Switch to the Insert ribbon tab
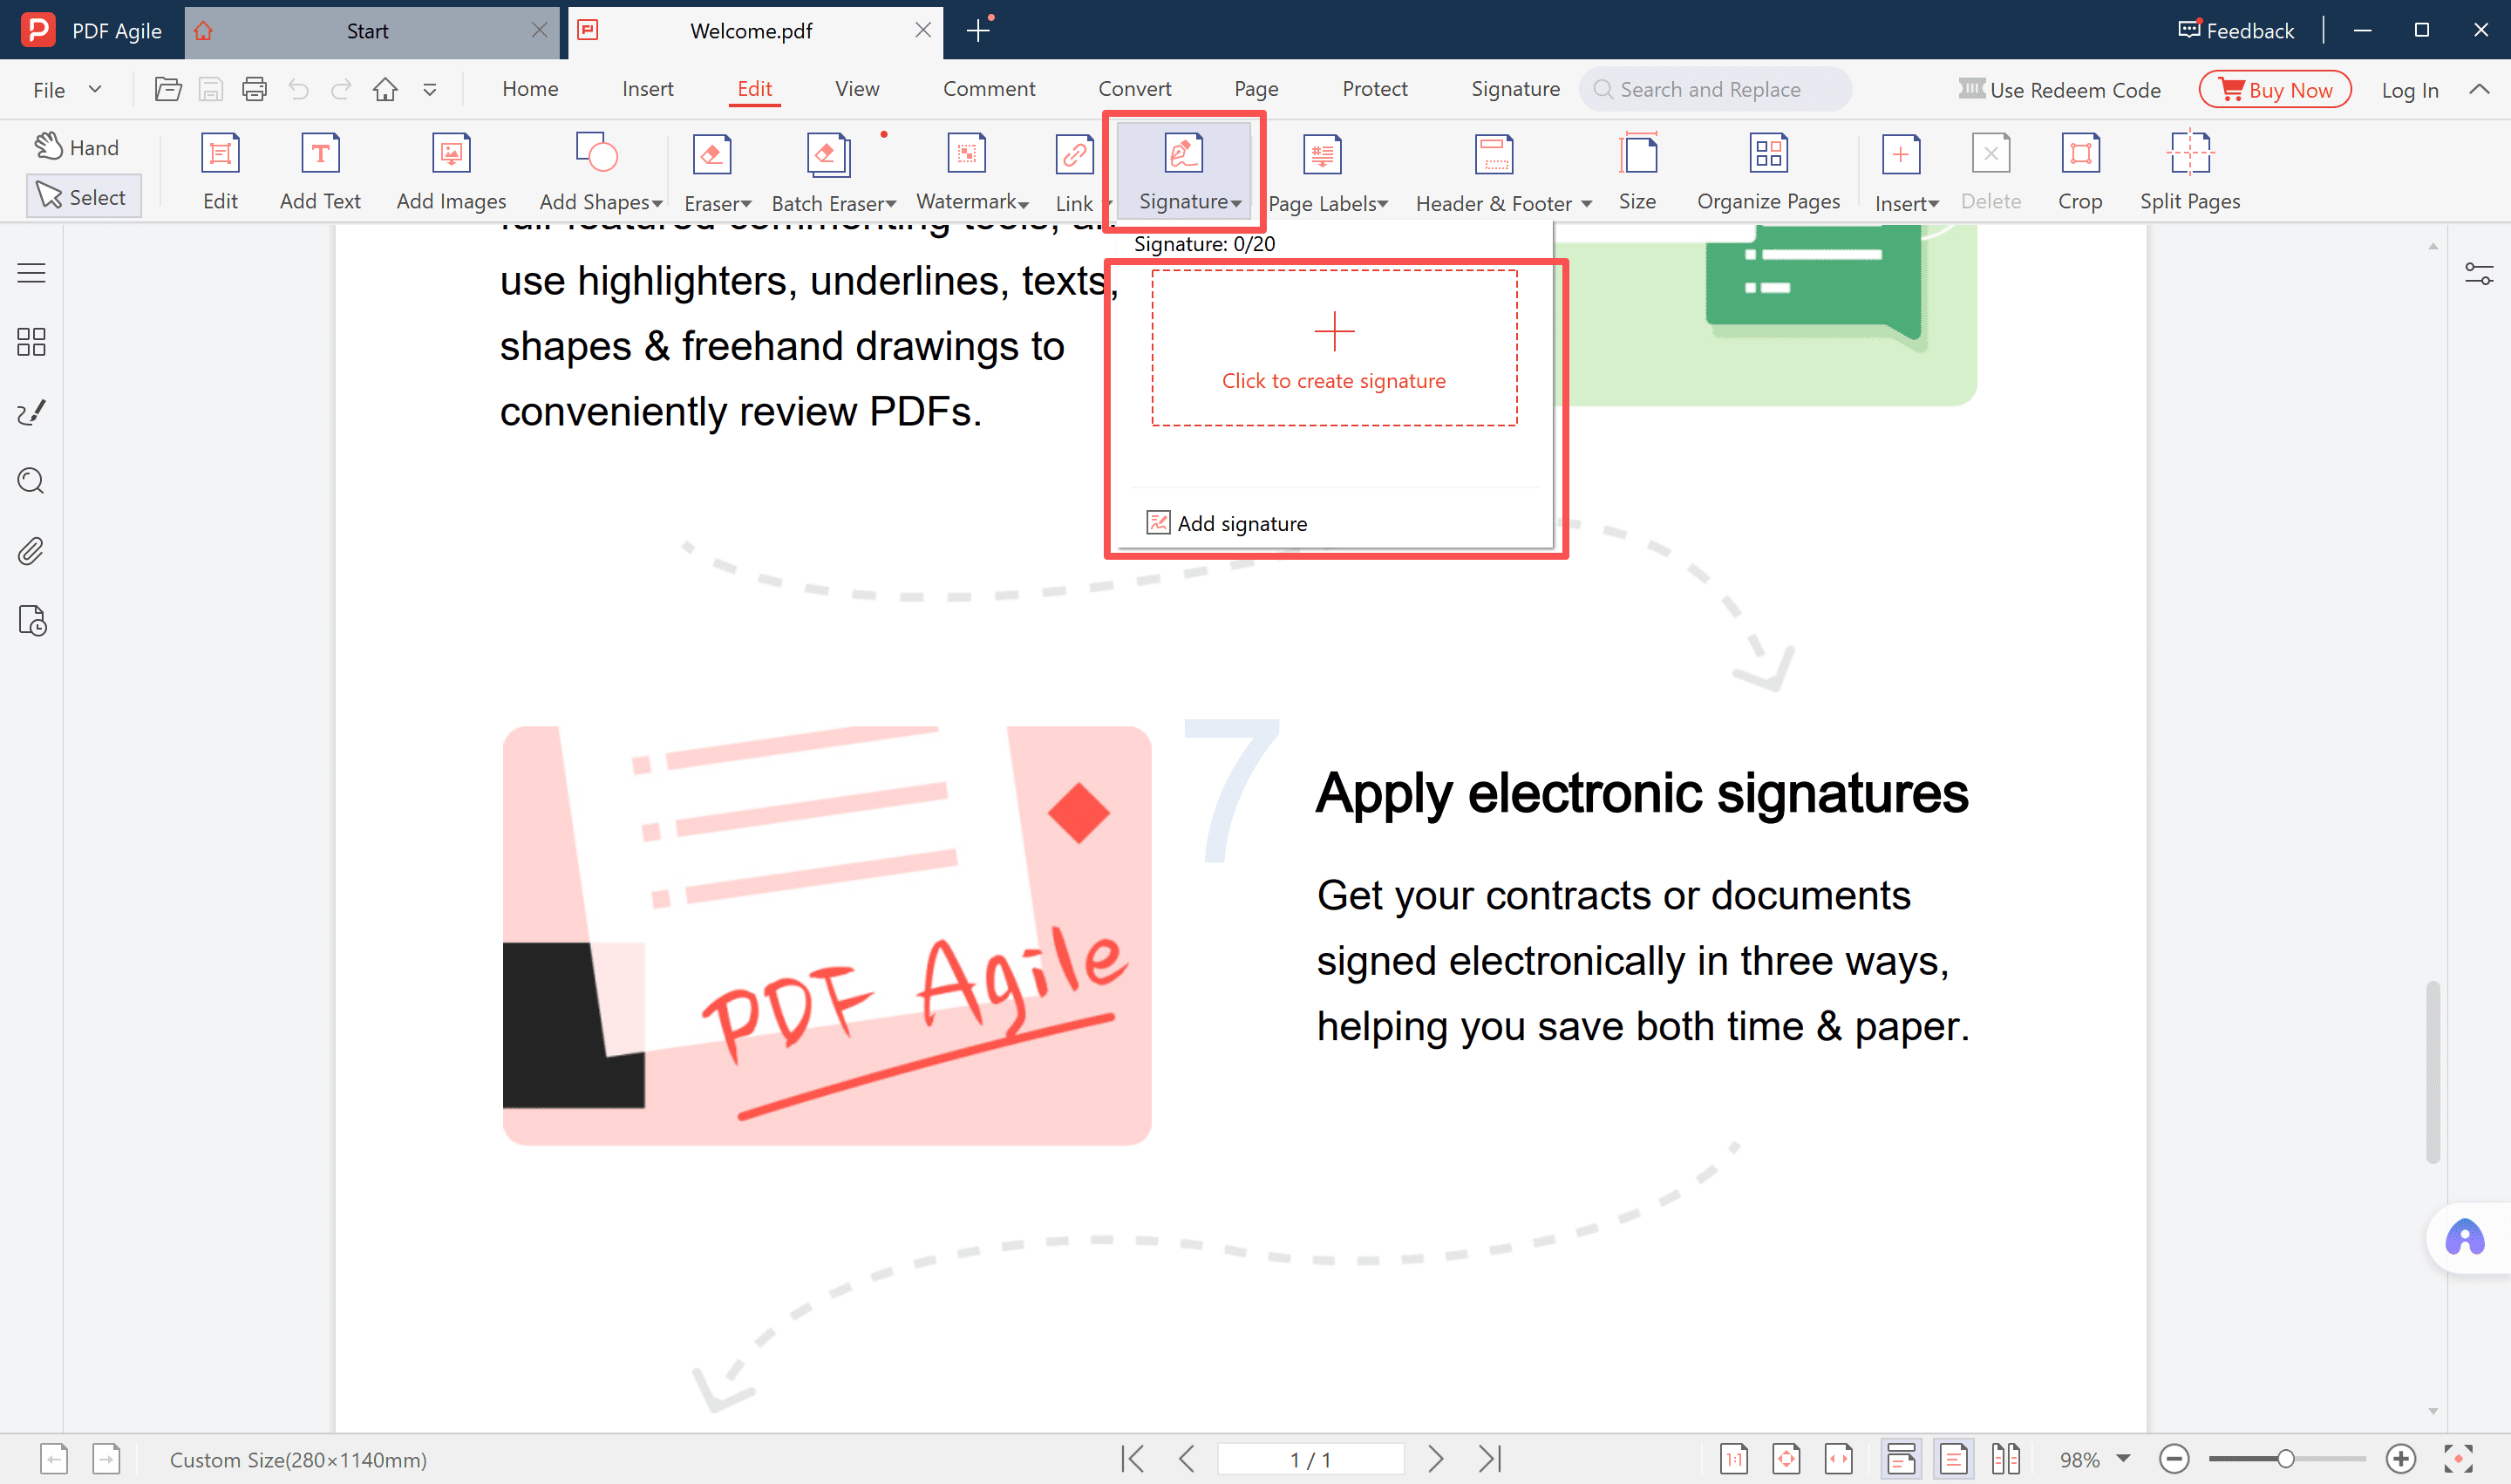The image size is (2511, 1484). point(648,89)
